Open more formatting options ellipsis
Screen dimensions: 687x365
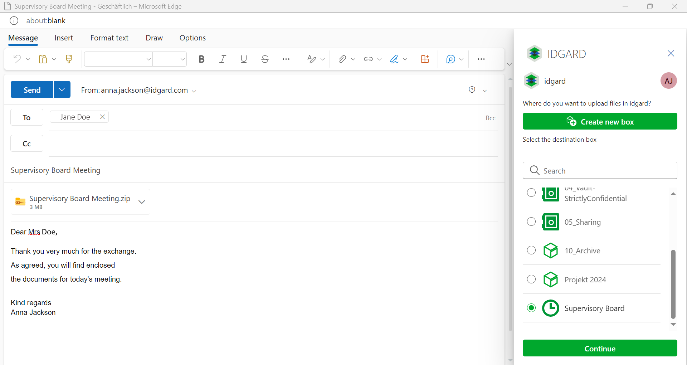(x=286, y=59)
